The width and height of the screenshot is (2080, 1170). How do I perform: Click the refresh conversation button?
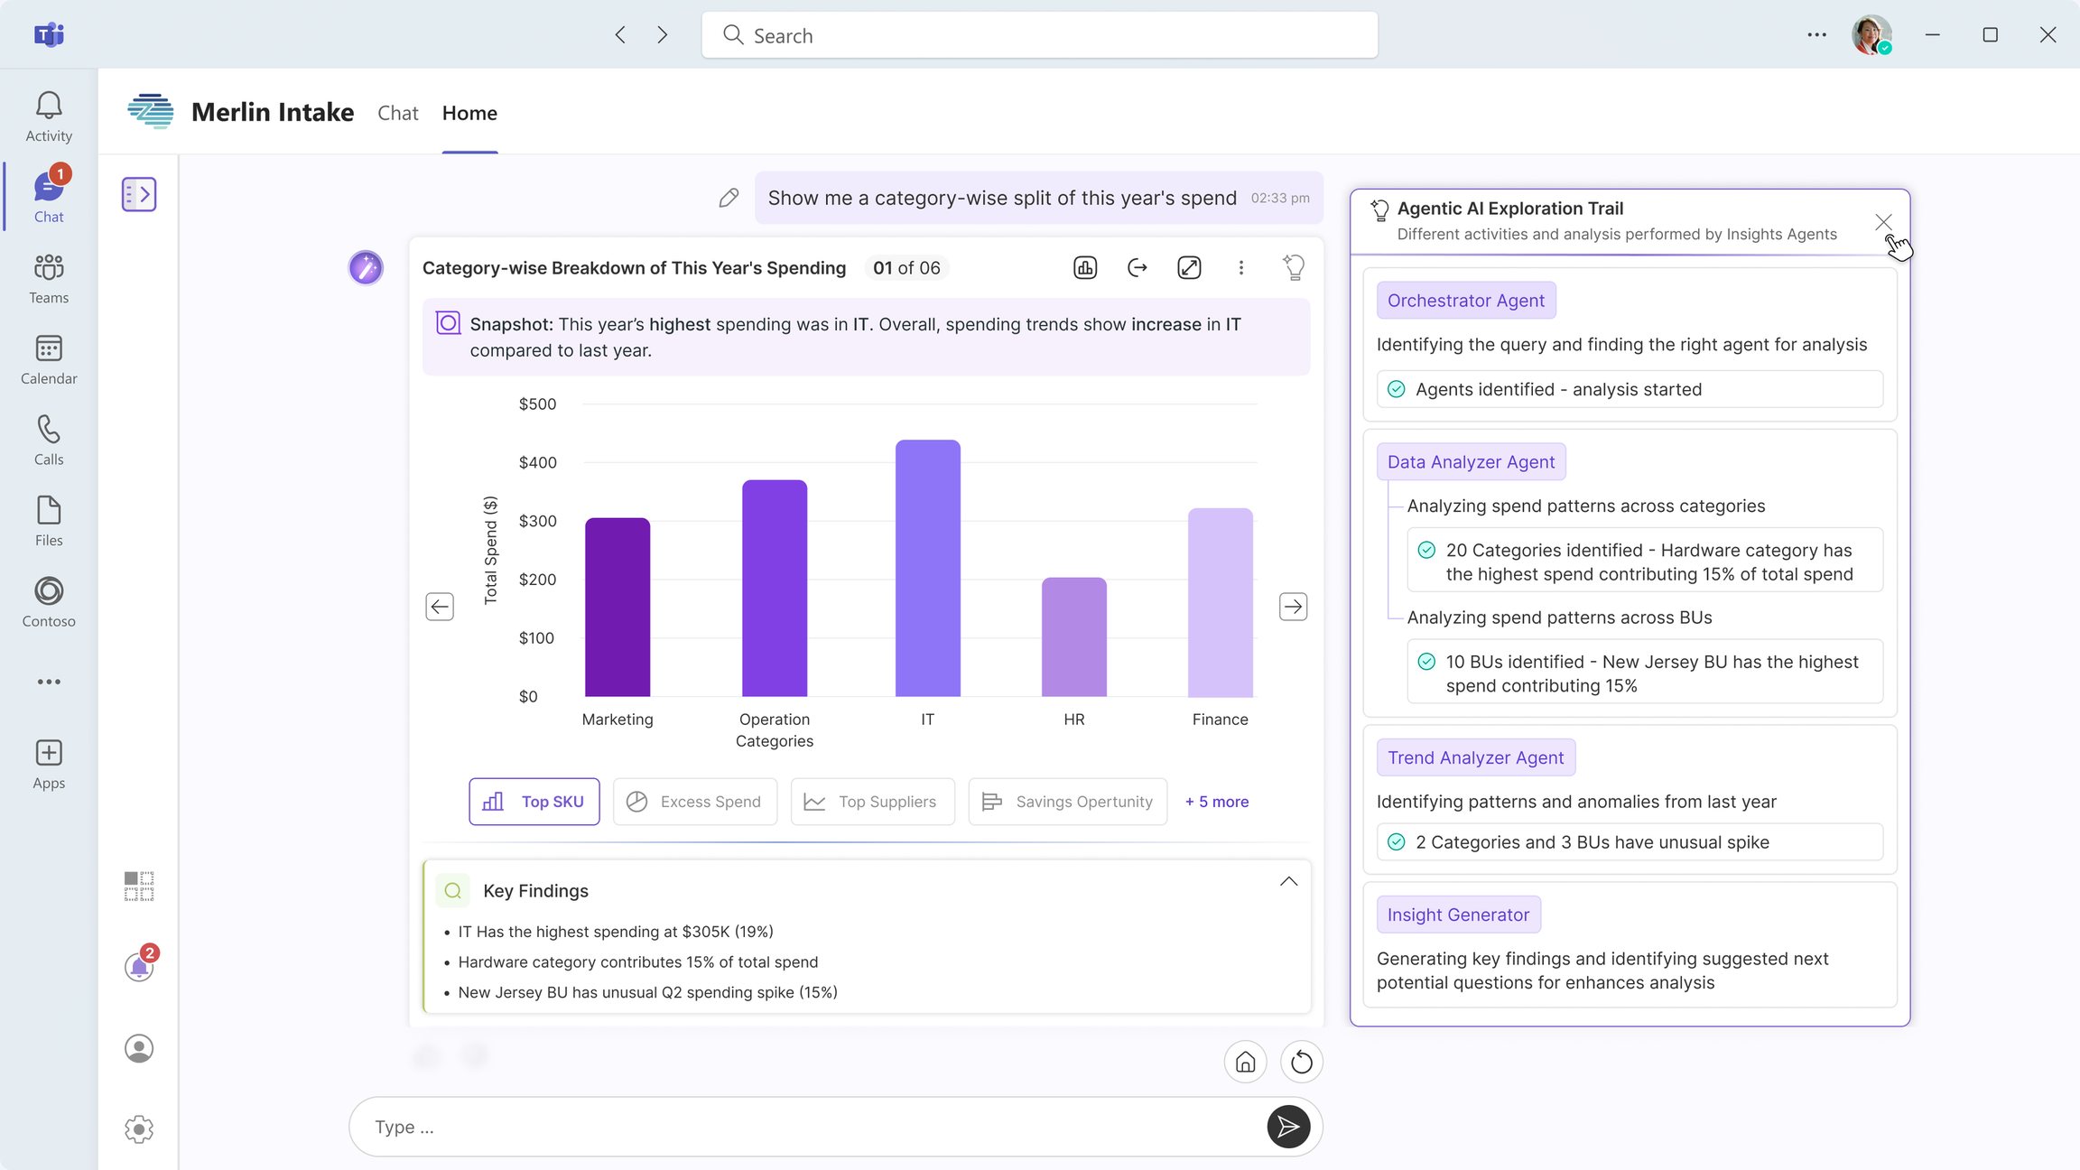[1301, 1062]
